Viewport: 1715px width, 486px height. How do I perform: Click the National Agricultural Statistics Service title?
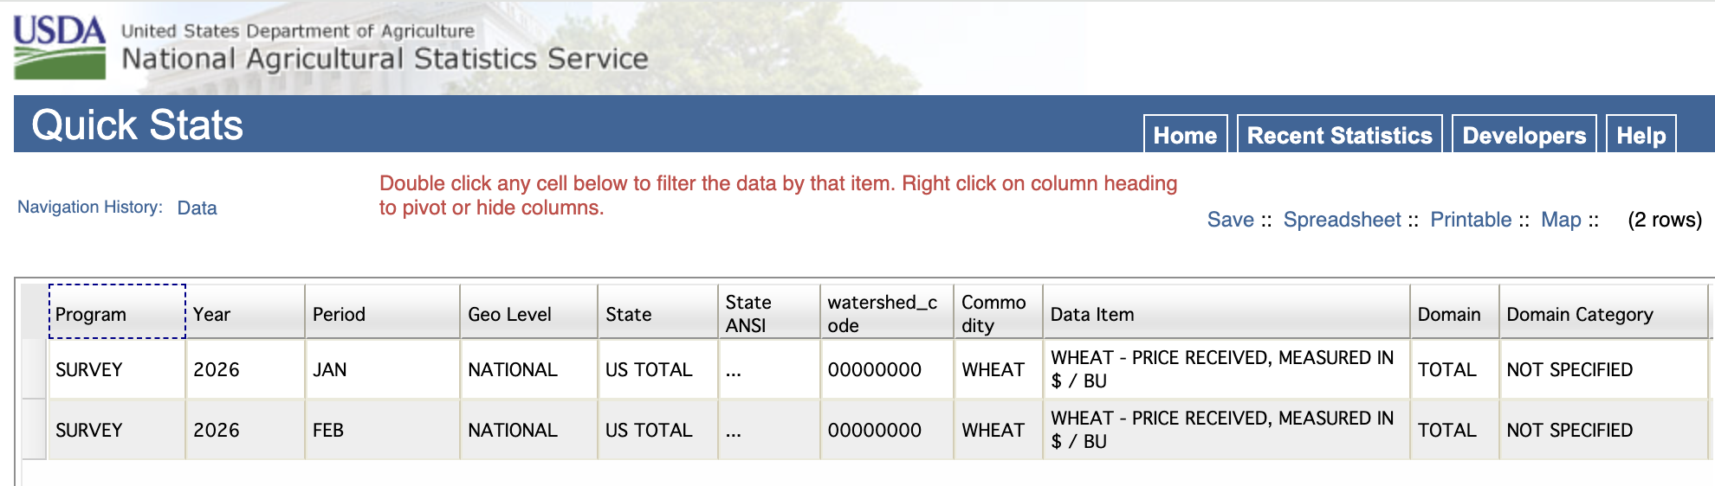tap(385, 59)
